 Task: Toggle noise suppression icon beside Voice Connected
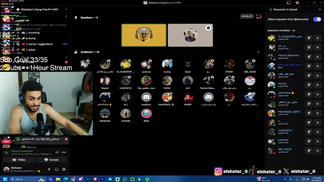57,152
